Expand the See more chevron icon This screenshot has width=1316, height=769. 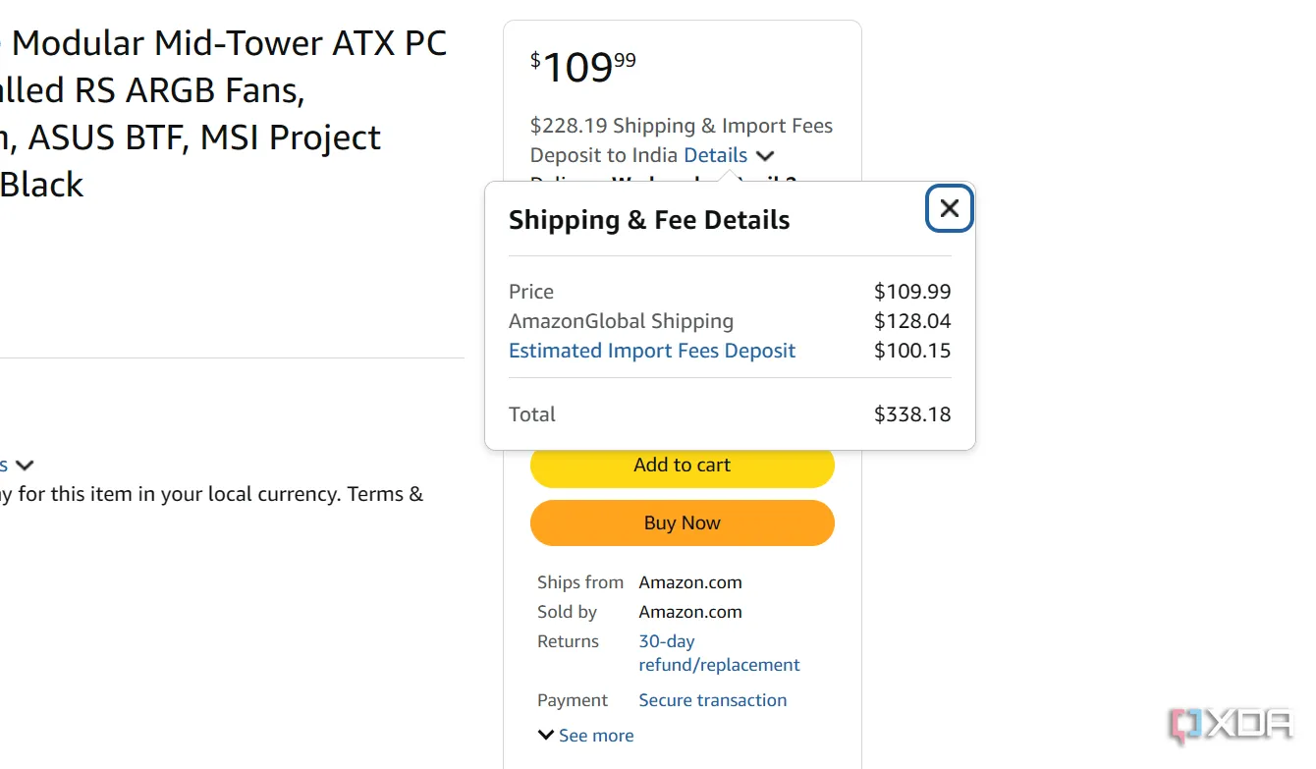pos(546,735)
